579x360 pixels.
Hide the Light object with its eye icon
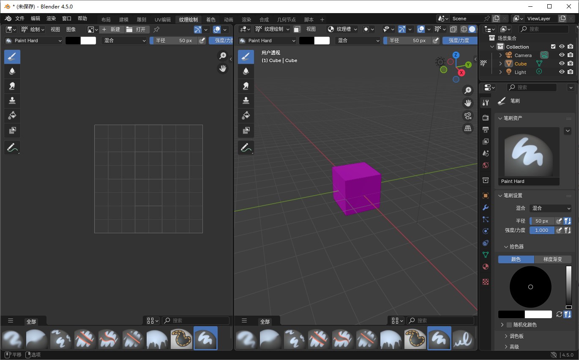click(x=562, y=72)
